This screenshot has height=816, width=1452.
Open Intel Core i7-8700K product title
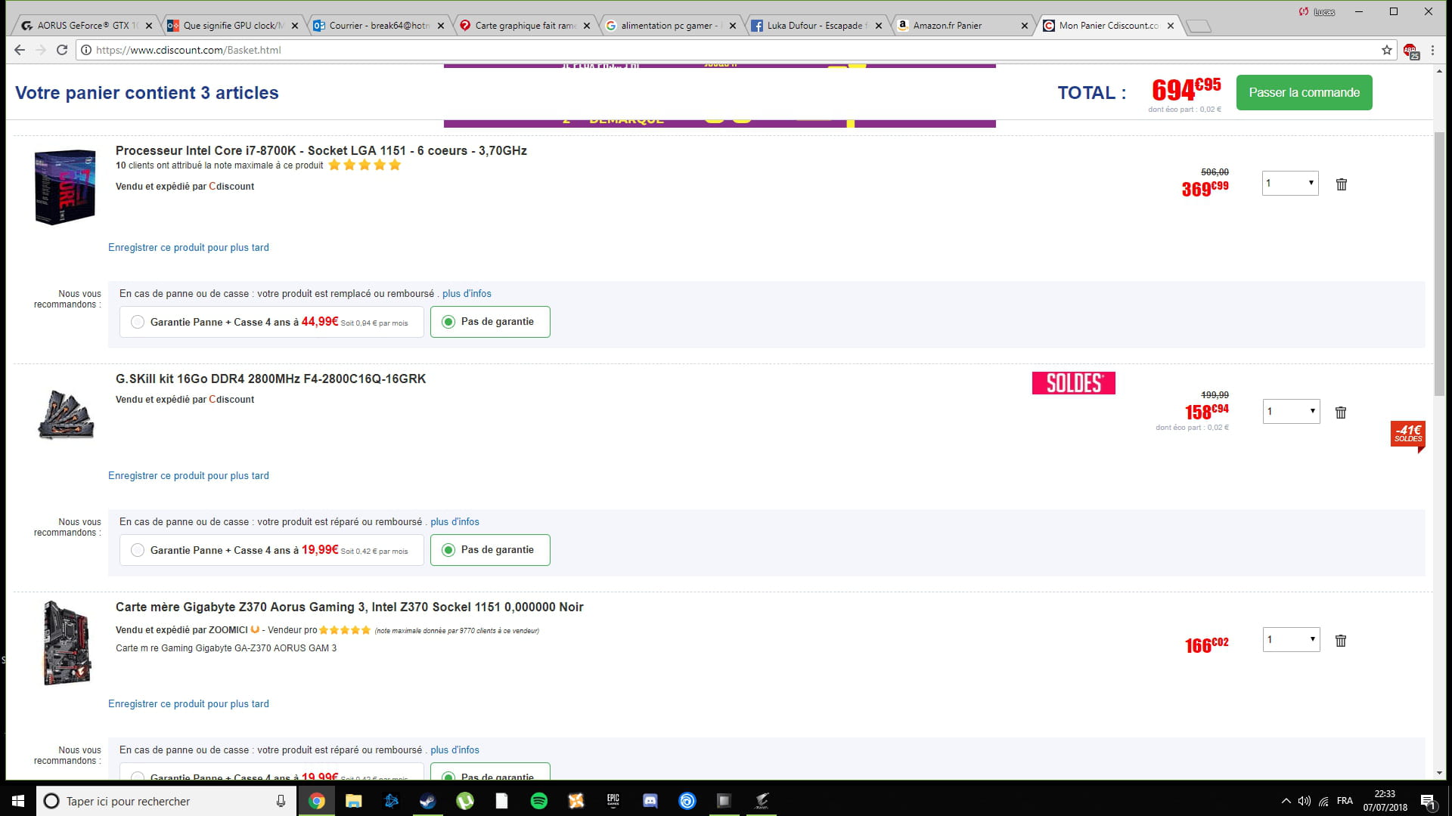(321, 150)
